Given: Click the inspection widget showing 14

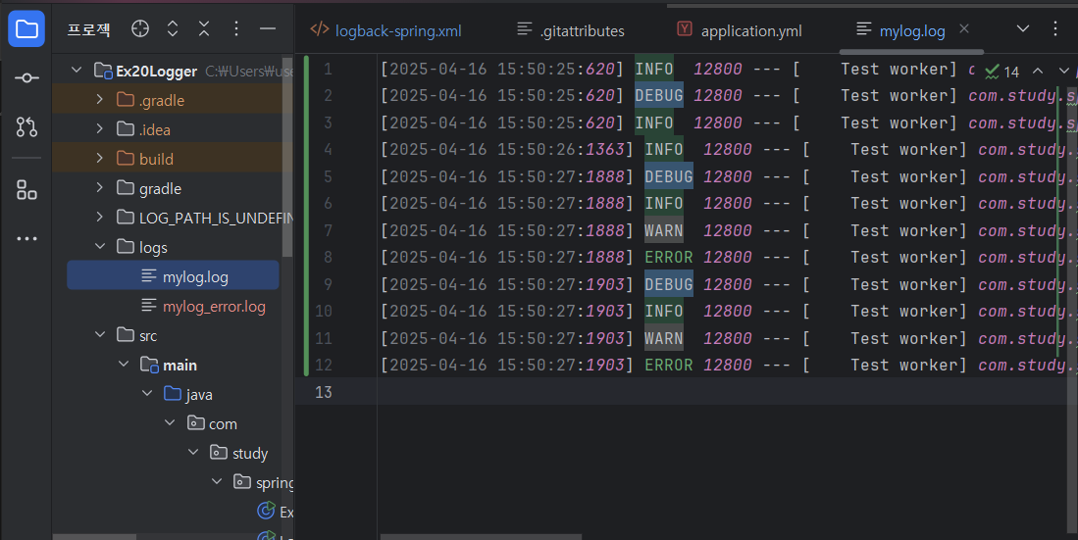Looking at the screenshot, I should (x=1001, y=72).
